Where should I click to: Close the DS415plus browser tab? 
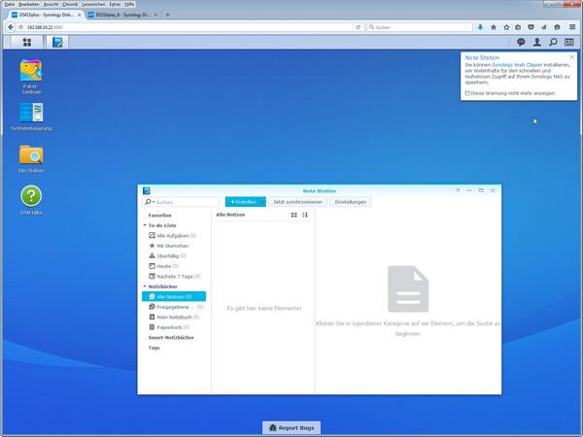pos(80,15)
